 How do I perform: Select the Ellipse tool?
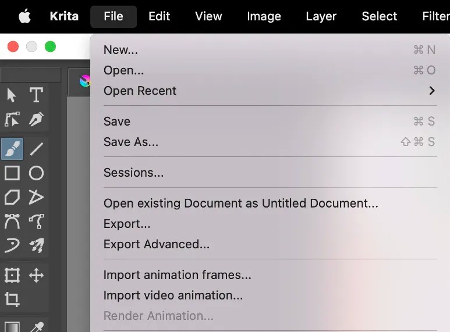coord(36,173)
